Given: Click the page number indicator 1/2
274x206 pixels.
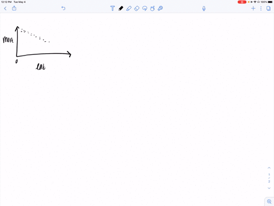Looking at the screenshot, I should coord(269,178).
